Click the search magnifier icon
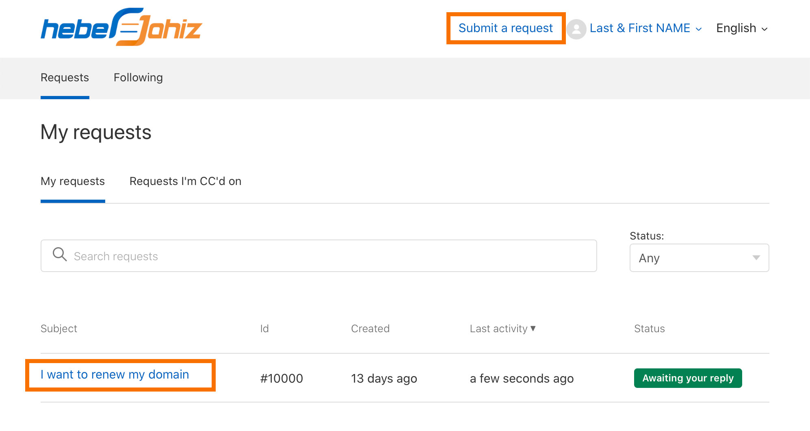810x431 pixels. [60, 255]
